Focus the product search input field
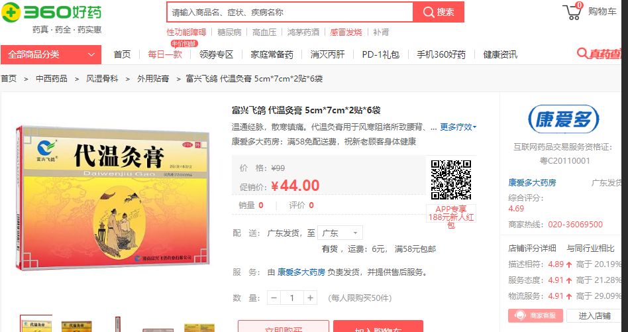 [x=290, y=12]
